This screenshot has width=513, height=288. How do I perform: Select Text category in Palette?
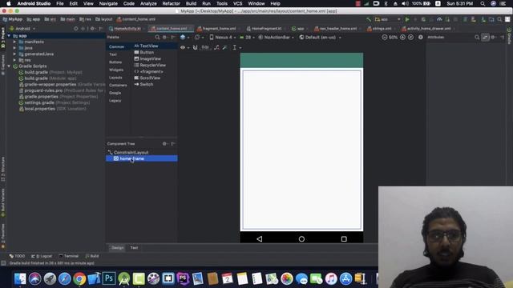click(113, 54)
